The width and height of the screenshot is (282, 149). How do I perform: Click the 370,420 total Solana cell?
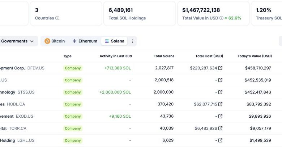click(166, 104)
